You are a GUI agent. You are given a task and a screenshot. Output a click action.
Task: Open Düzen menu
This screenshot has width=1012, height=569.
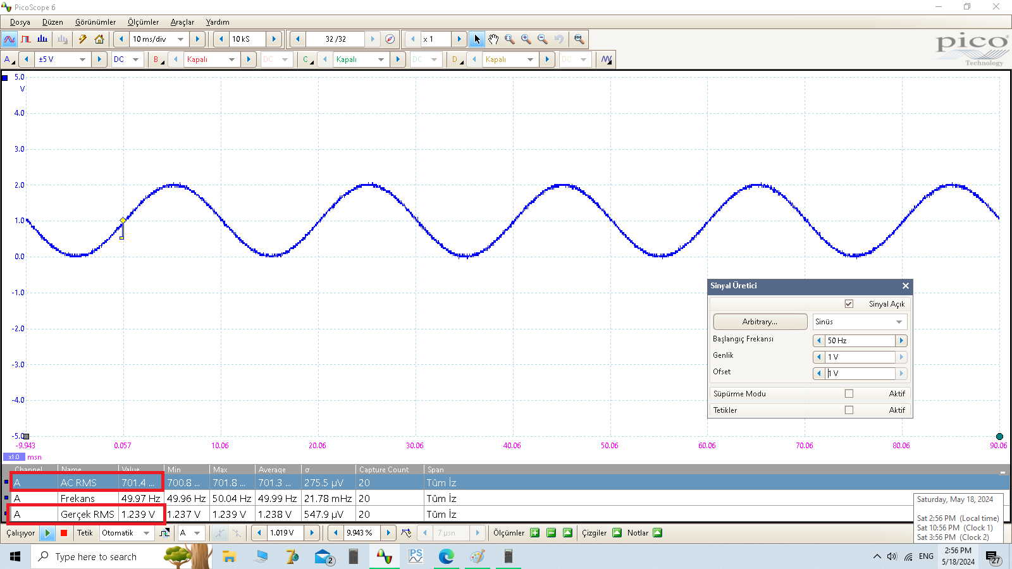point(52,22)
